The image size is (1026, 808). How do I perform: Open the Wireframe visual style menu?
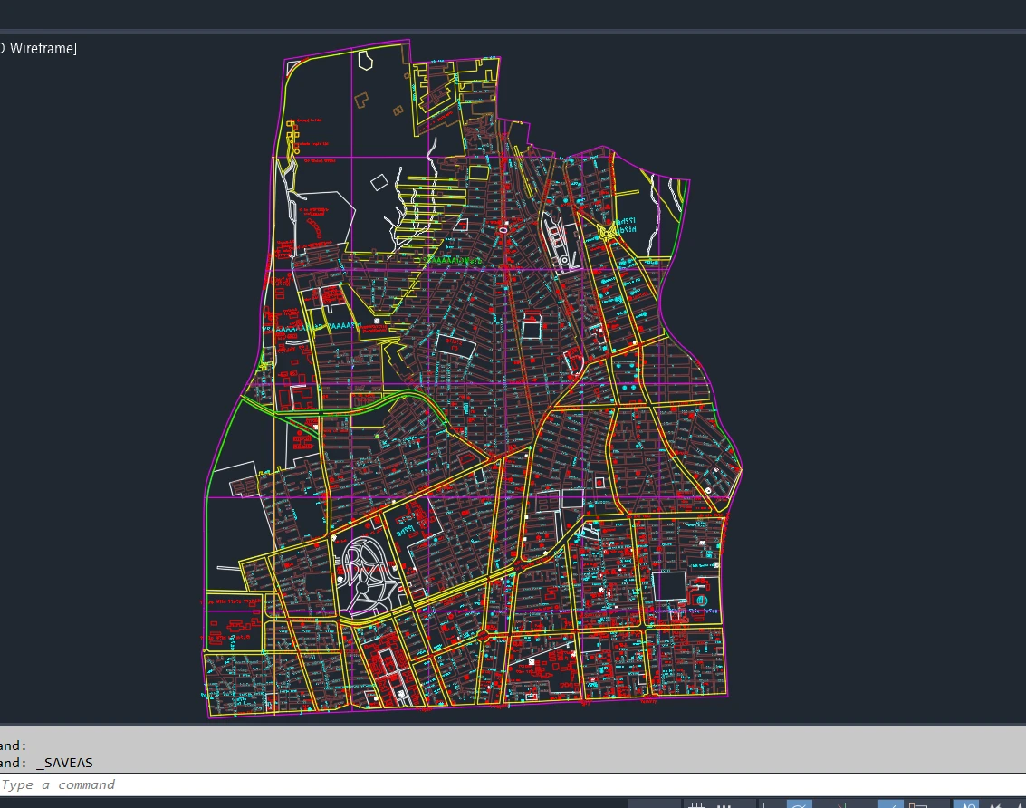[x=41, y=48]
